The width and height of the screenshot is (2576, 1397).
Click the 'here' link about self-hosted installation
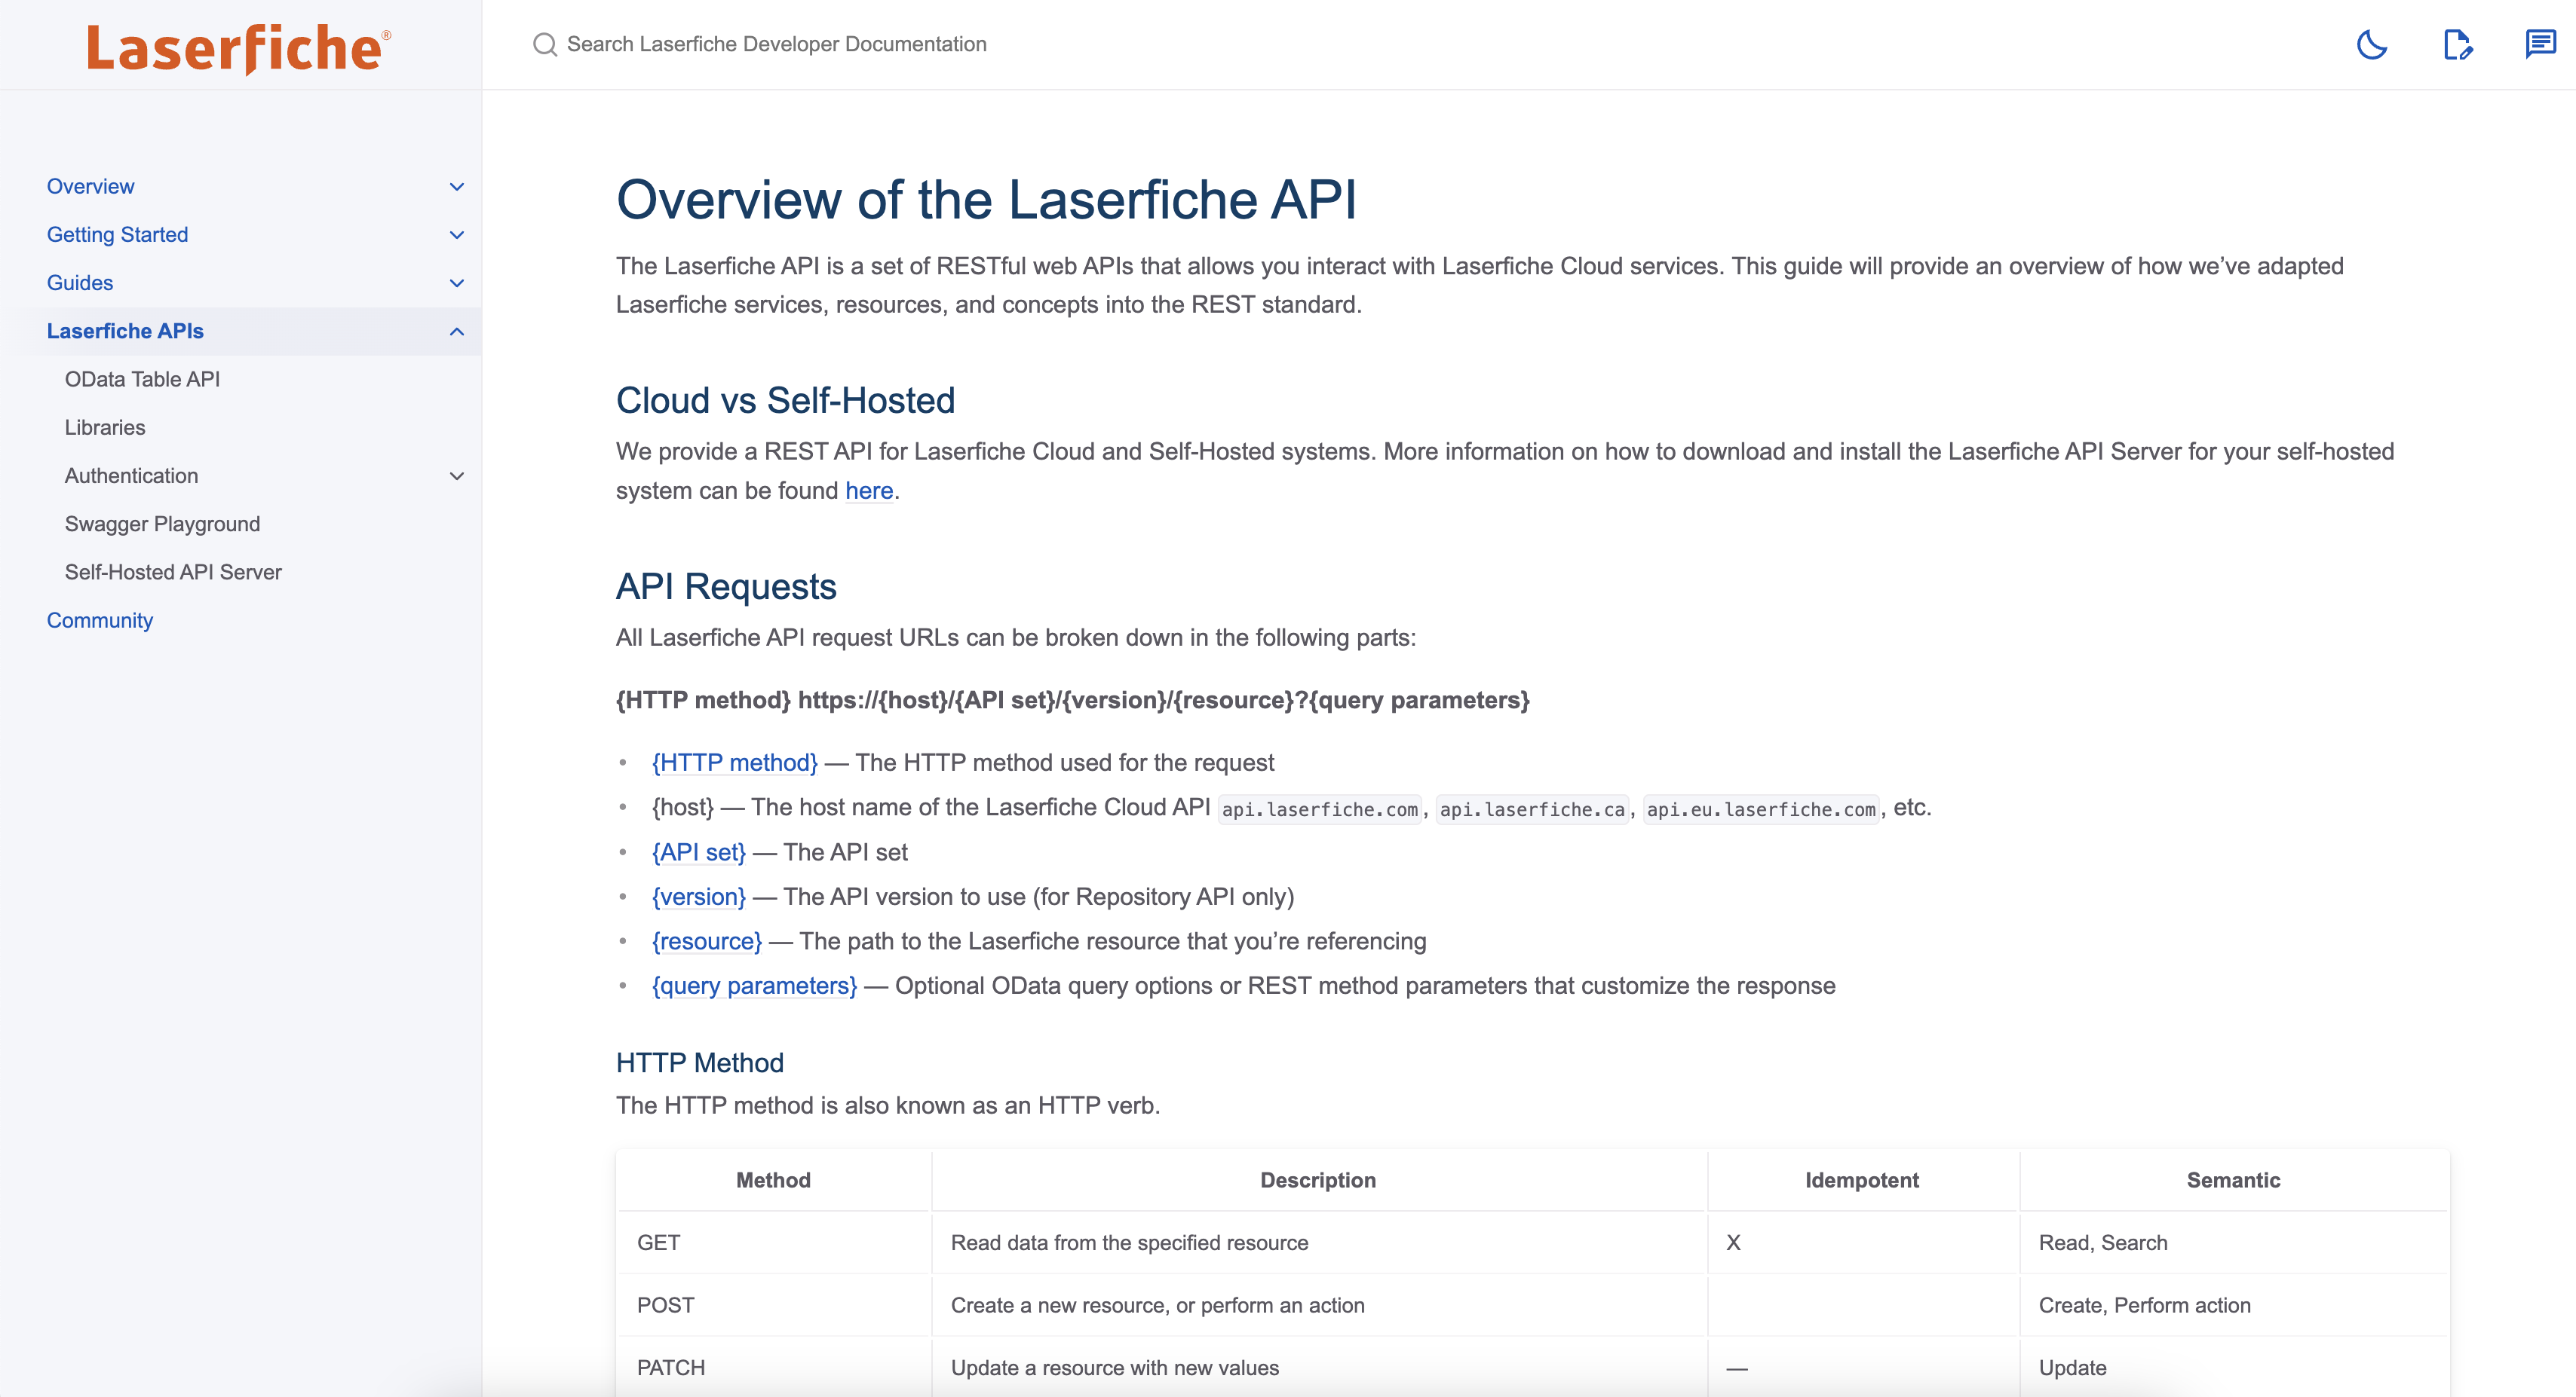click(868, 490)
